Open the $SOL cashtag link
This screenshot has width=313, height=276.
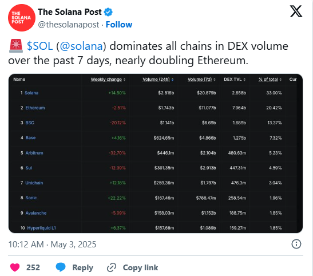(40, 46)
